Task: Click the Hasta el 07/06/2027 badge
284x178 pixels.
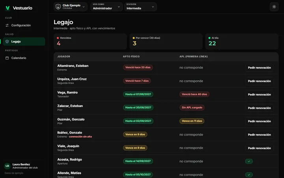Action: tap(138, 94)
